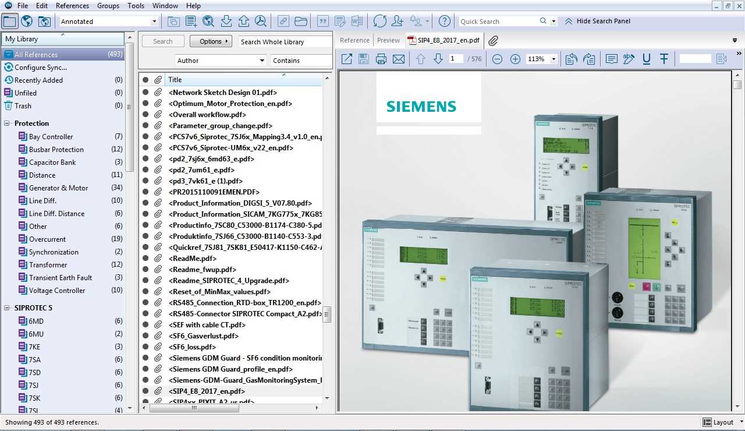The width and height of the screenshot is (745, 431).
Task: Click the Format Bibliography icon
Action: tap(340, 22)
